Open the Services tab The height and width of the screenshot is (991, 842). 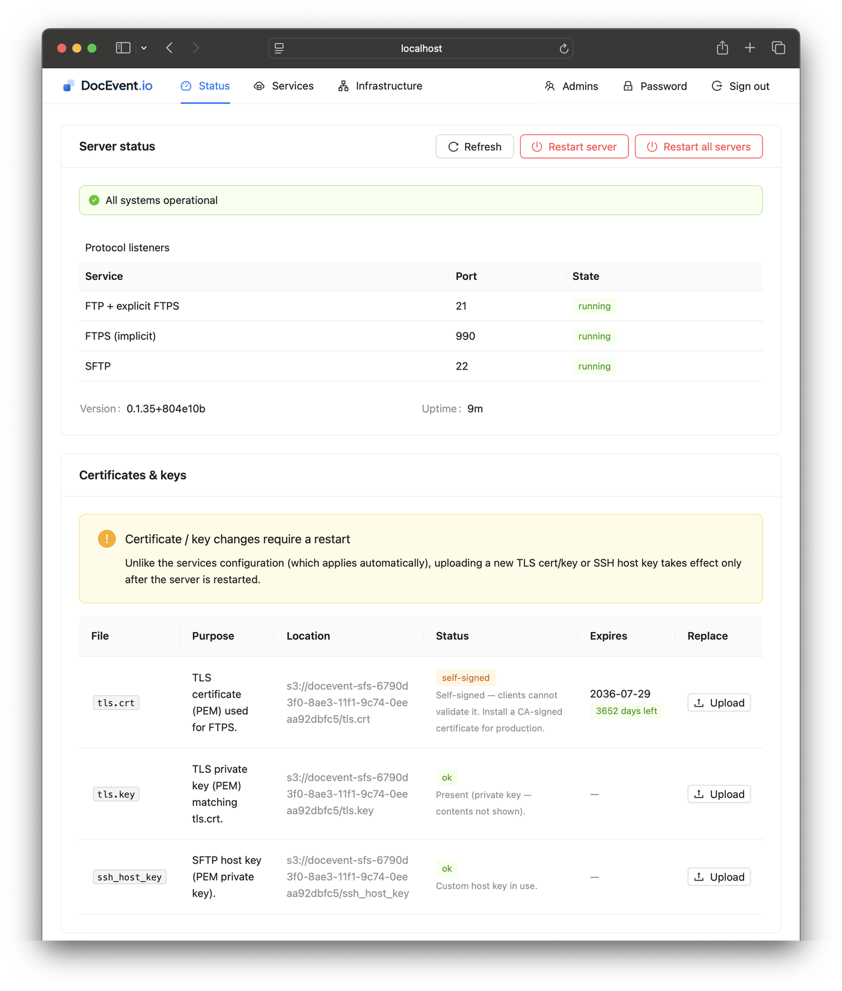(284, 86)
